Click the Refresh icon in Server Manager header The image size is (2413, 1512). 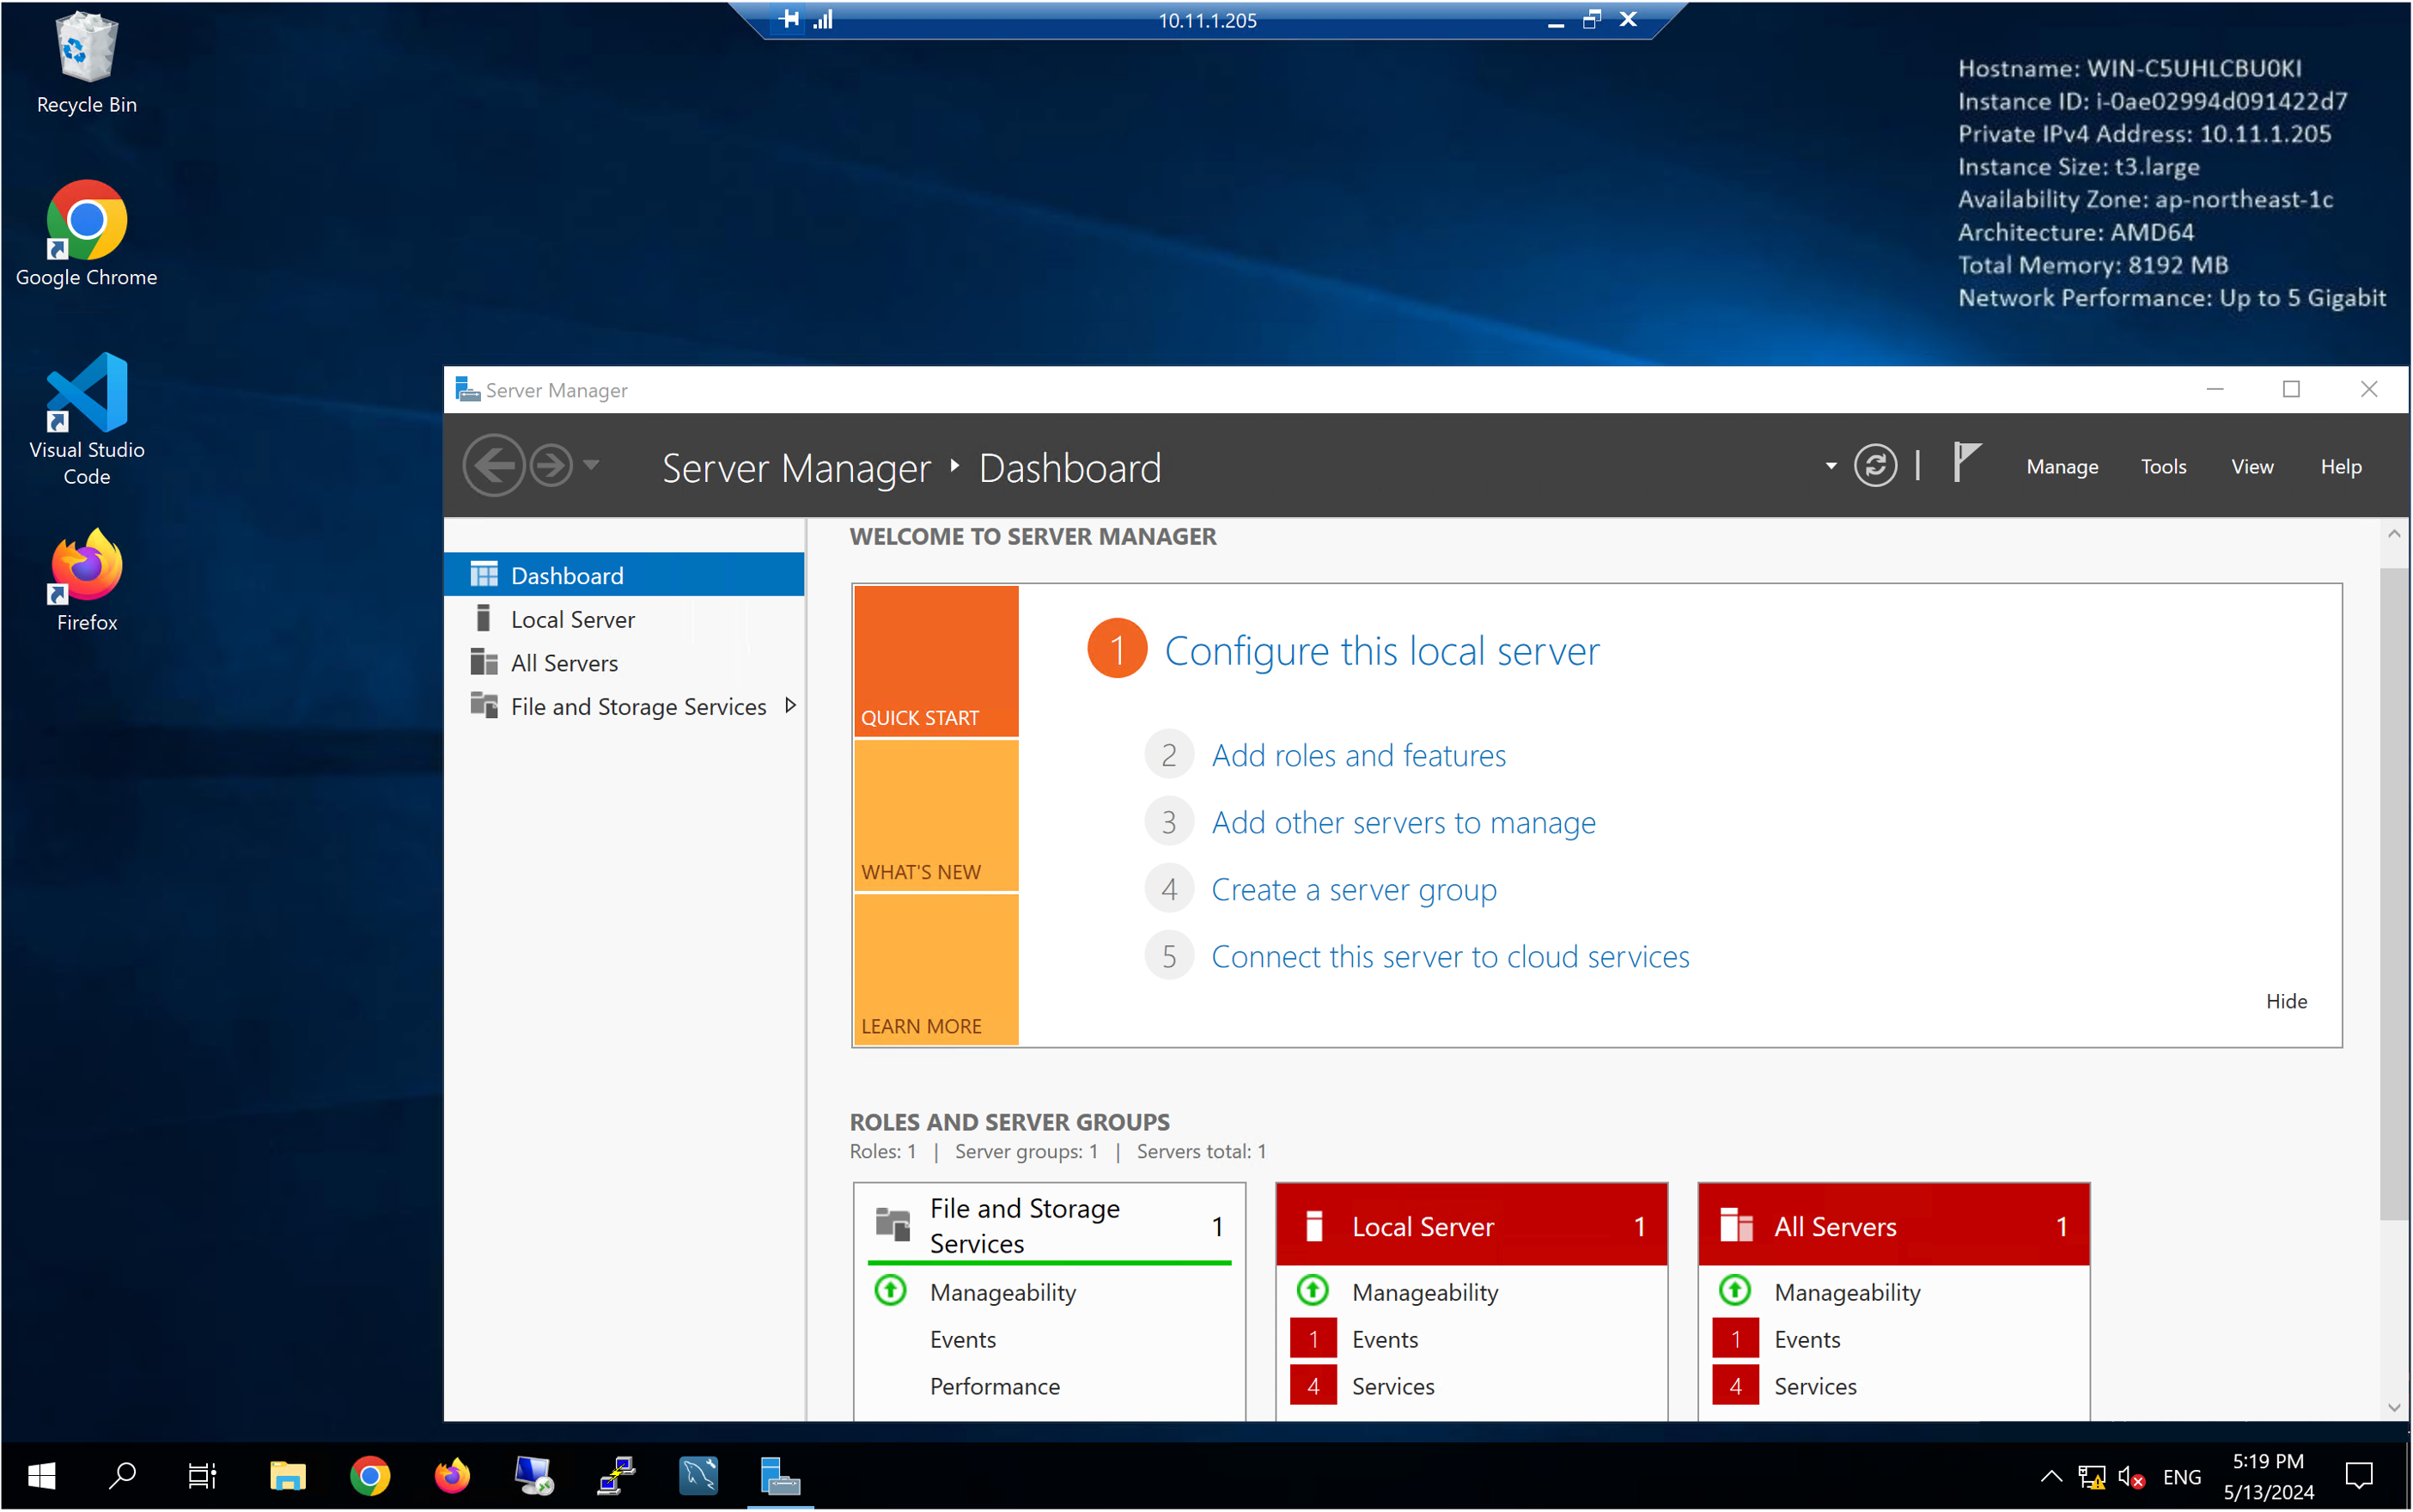1875,466
